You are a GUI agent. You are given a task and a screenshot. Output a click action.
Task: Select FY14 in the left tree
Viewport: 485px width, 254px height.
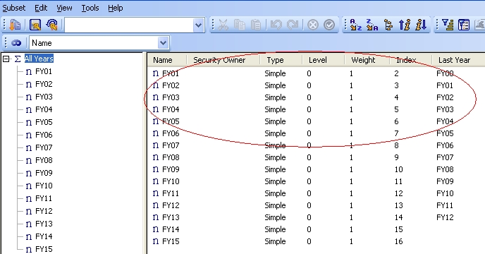click(x=44, y=236)
